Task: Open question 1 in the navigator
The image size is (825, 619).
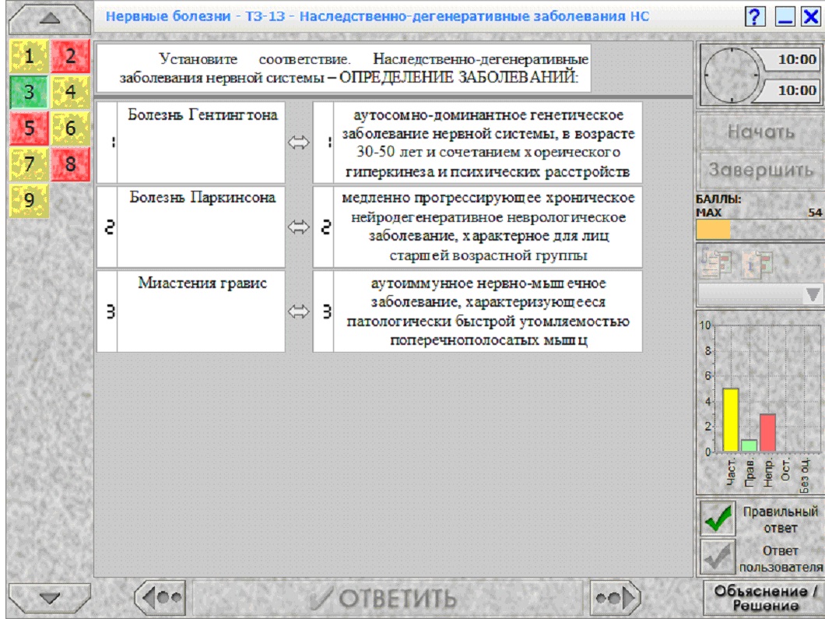Action: click(x=29, y=56)
